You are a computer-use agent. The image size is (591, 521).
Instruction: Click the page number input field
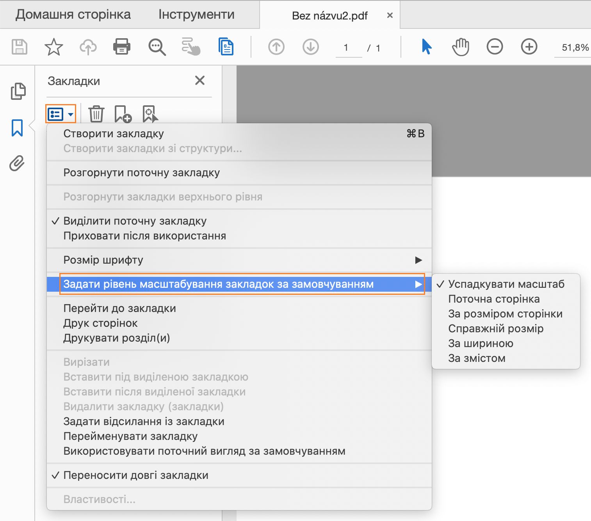(349, 48)
